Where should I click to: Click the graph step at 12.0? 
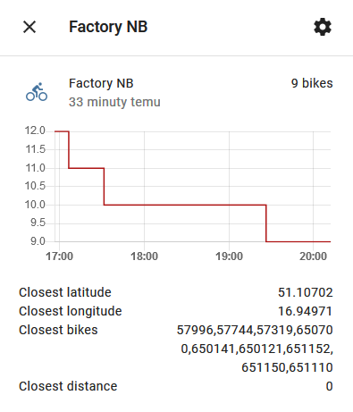point(62,131)
